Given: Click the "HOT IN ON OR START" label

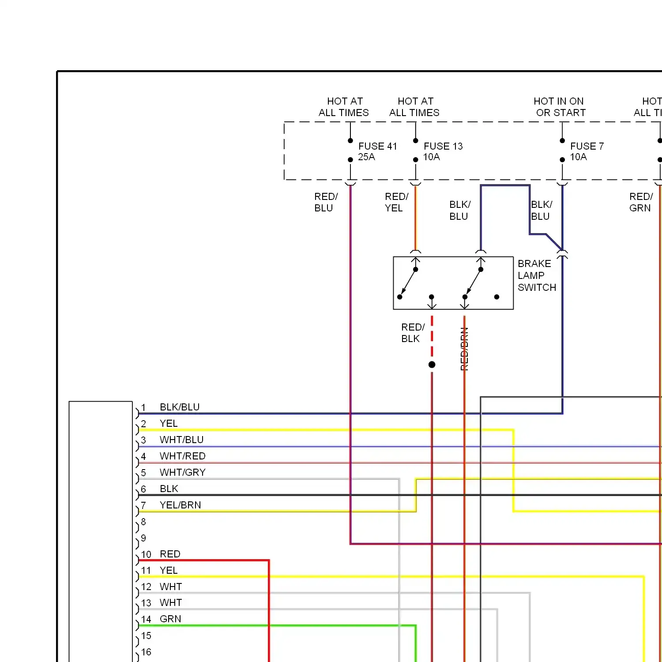Looking at the screenshot, I should [x=560, y=107].
